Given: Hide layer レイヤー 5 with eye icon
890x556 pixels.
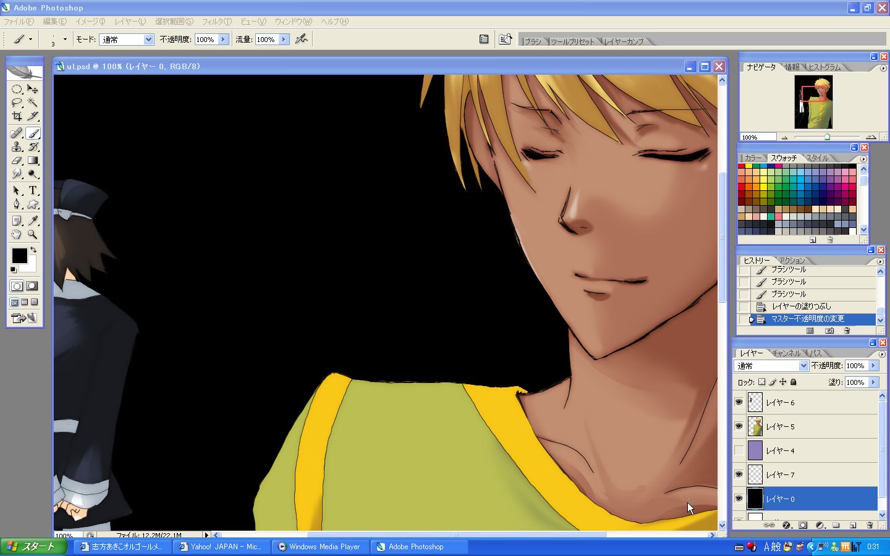Looking at the screenshot, I should click(739, 426).
